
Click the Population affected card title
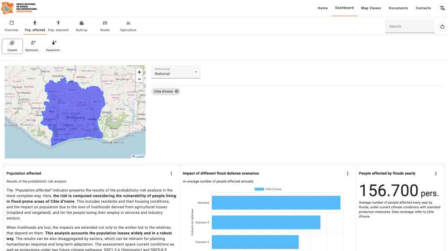[x=24, y=173]
